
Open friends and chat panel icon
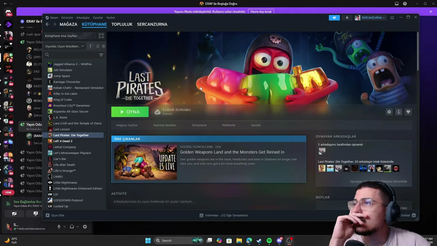413,215
